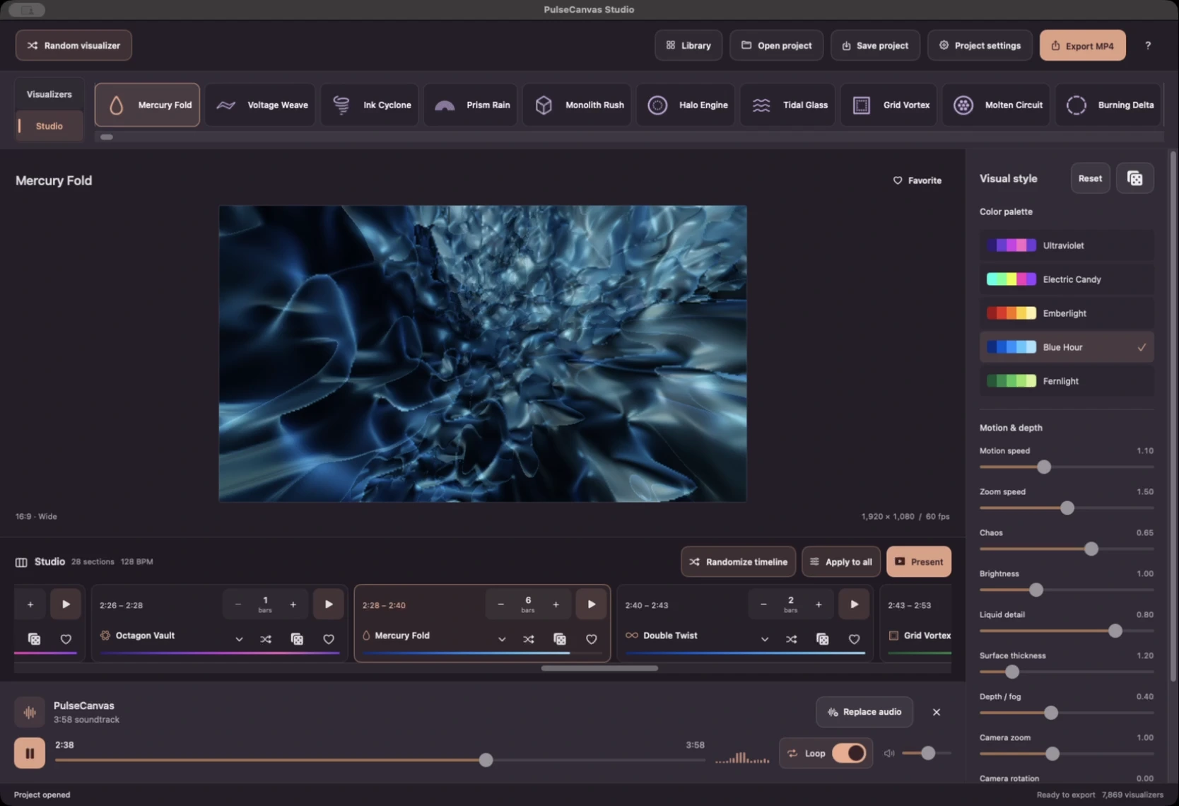Select the Voltage Weave visualizer
The height and width of the screenshot is (806, 1179).
(x=260, y=105)
